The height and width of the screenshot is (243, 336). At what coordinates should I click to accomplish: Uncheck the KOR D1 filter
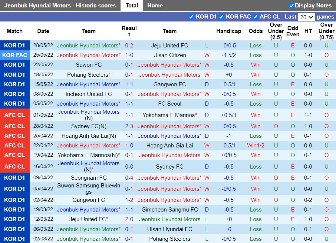191,17
